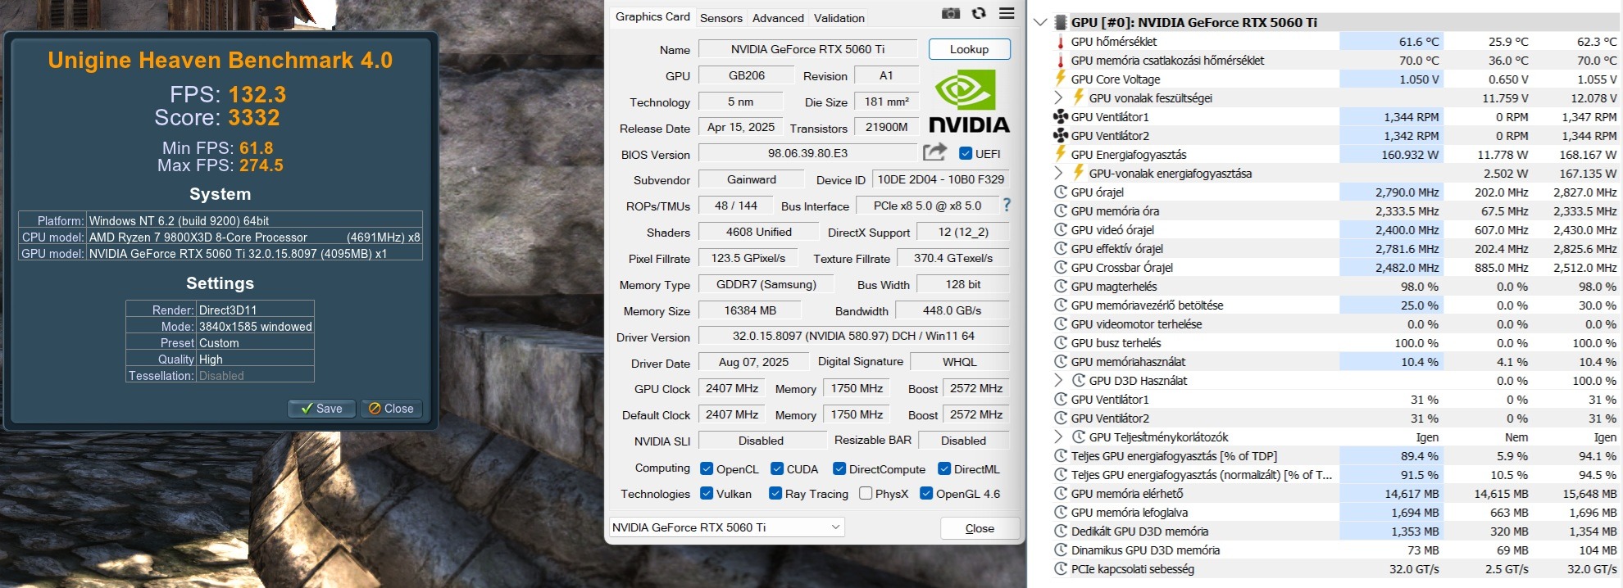Click icon beside Dinamikus GPU D3D memória
1623x588 pixels.
click(1061, 550)
